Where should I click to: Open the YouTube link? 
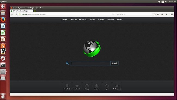(x=74, y=20)
